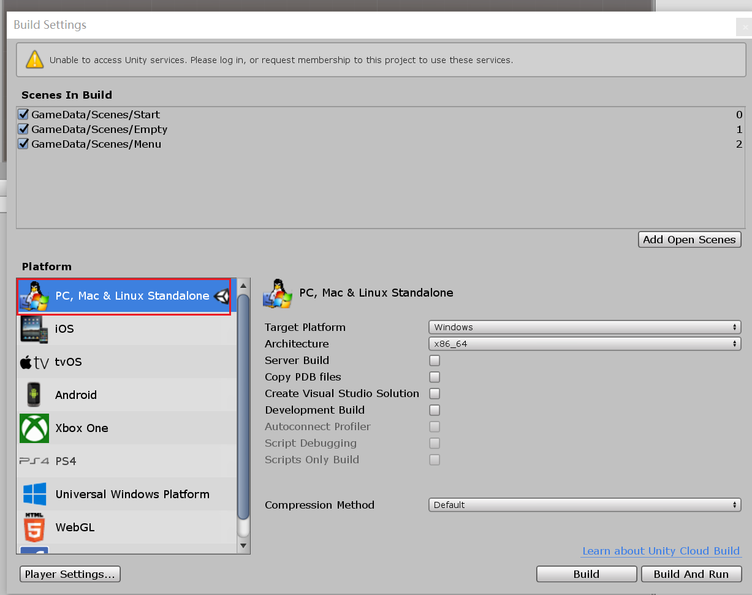Click build index 0 of the Start scene
The height and width of the screenshot is (595, 752).
pos(739,115)
